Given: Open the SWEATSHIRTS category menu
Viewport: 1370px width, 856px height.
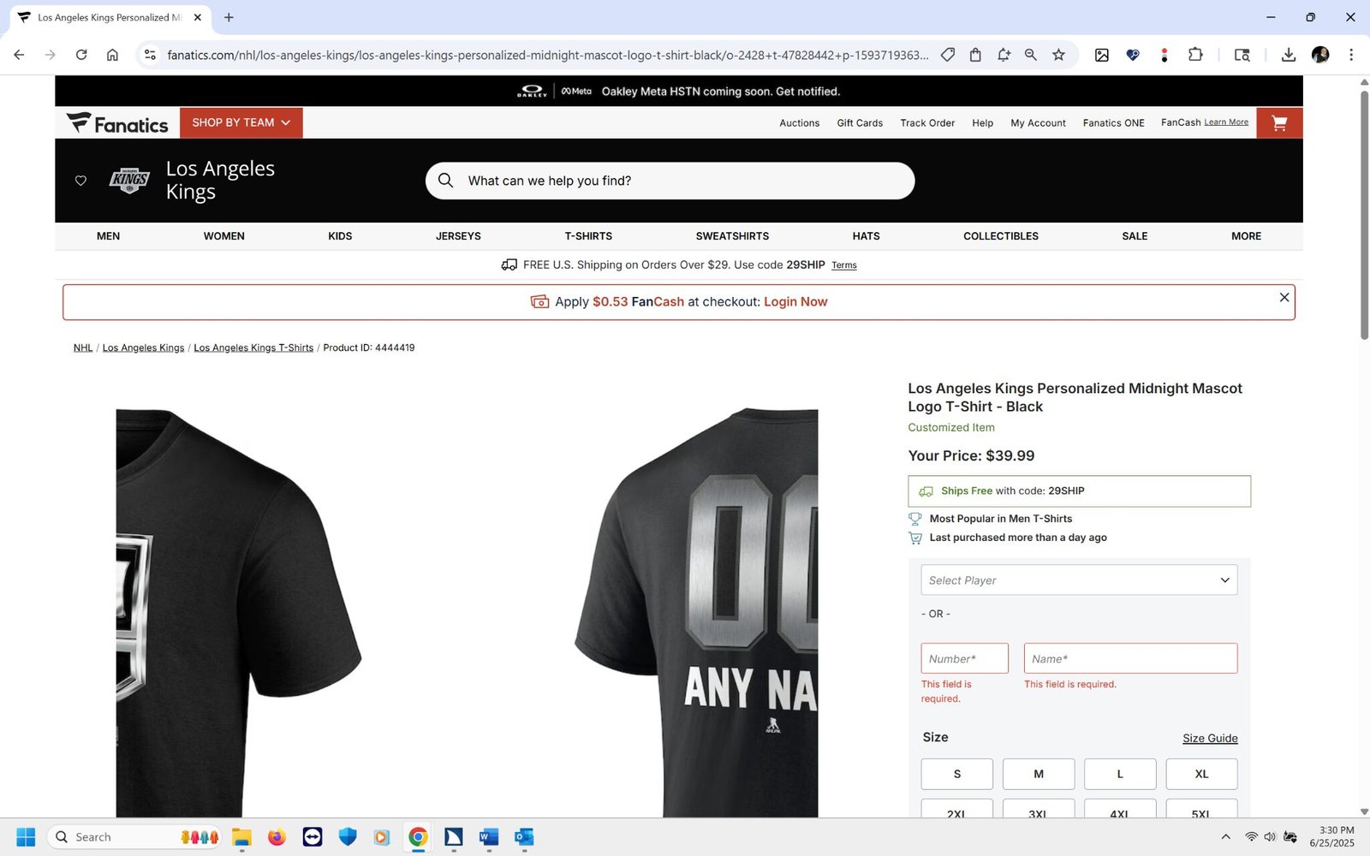Looking at the screenshot, I should coord(732,236).
